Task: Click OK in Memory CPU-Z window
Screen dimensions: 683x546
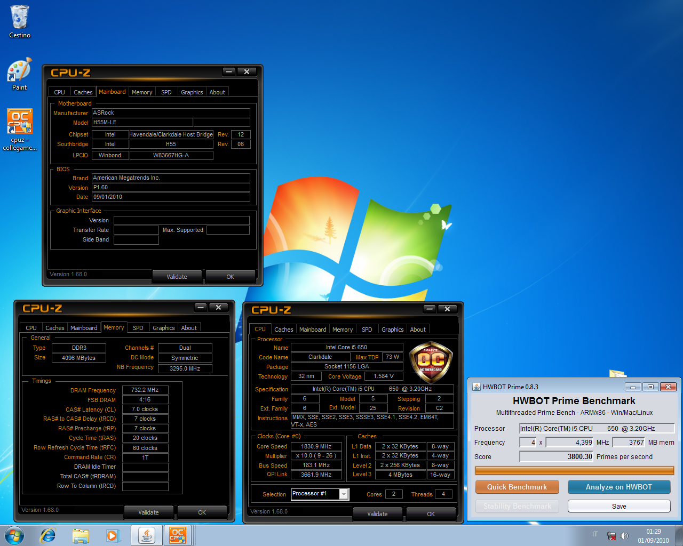Action: pos(202,512)
